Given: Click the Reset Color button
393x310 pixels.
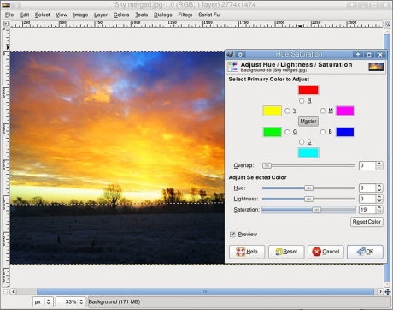Looking at the screenshot, I should 367,222.
